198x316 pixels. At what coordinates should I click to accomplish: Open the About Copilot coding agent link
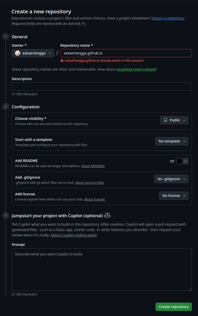(x=74, y=235)
